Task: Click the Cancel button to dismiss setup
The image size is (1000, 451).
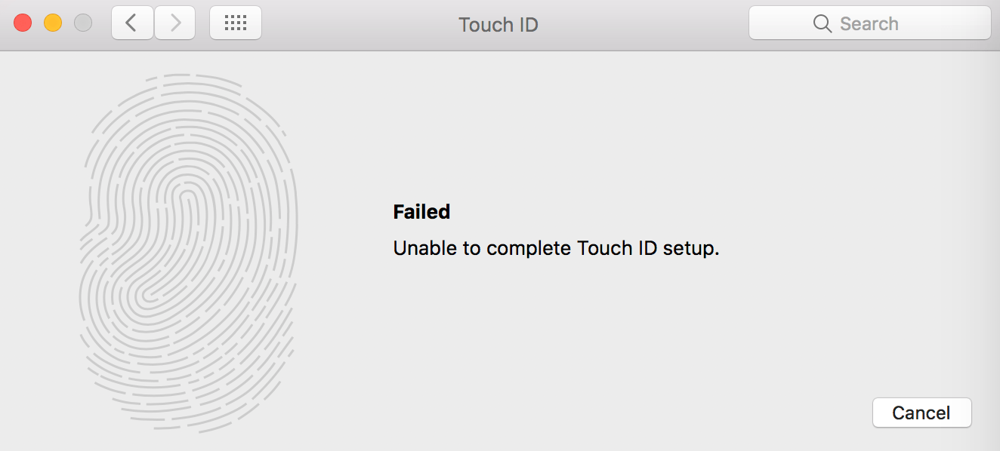Action: pos(921,413)
